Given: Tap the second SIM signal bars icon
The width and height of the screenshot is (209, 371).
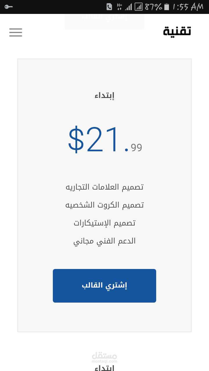Looking at the screenshot, I should [139, 7].
